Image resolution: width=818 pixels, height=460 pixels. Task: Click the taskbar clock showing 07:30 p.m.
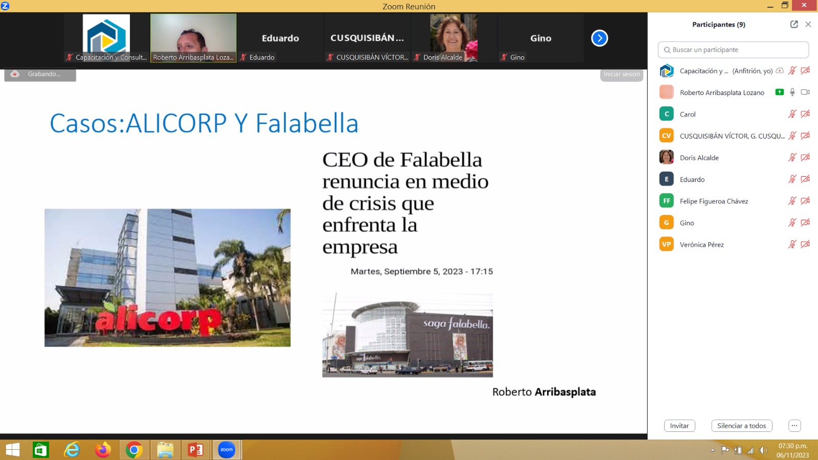(792, 450)
